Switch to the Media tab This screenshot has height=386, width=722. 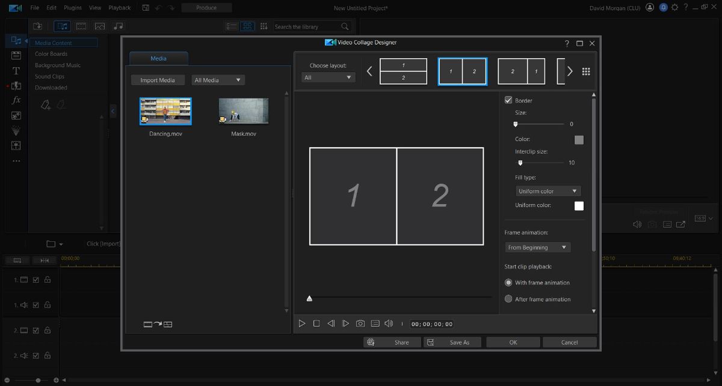pyautogui.click(x=158, y=58)
